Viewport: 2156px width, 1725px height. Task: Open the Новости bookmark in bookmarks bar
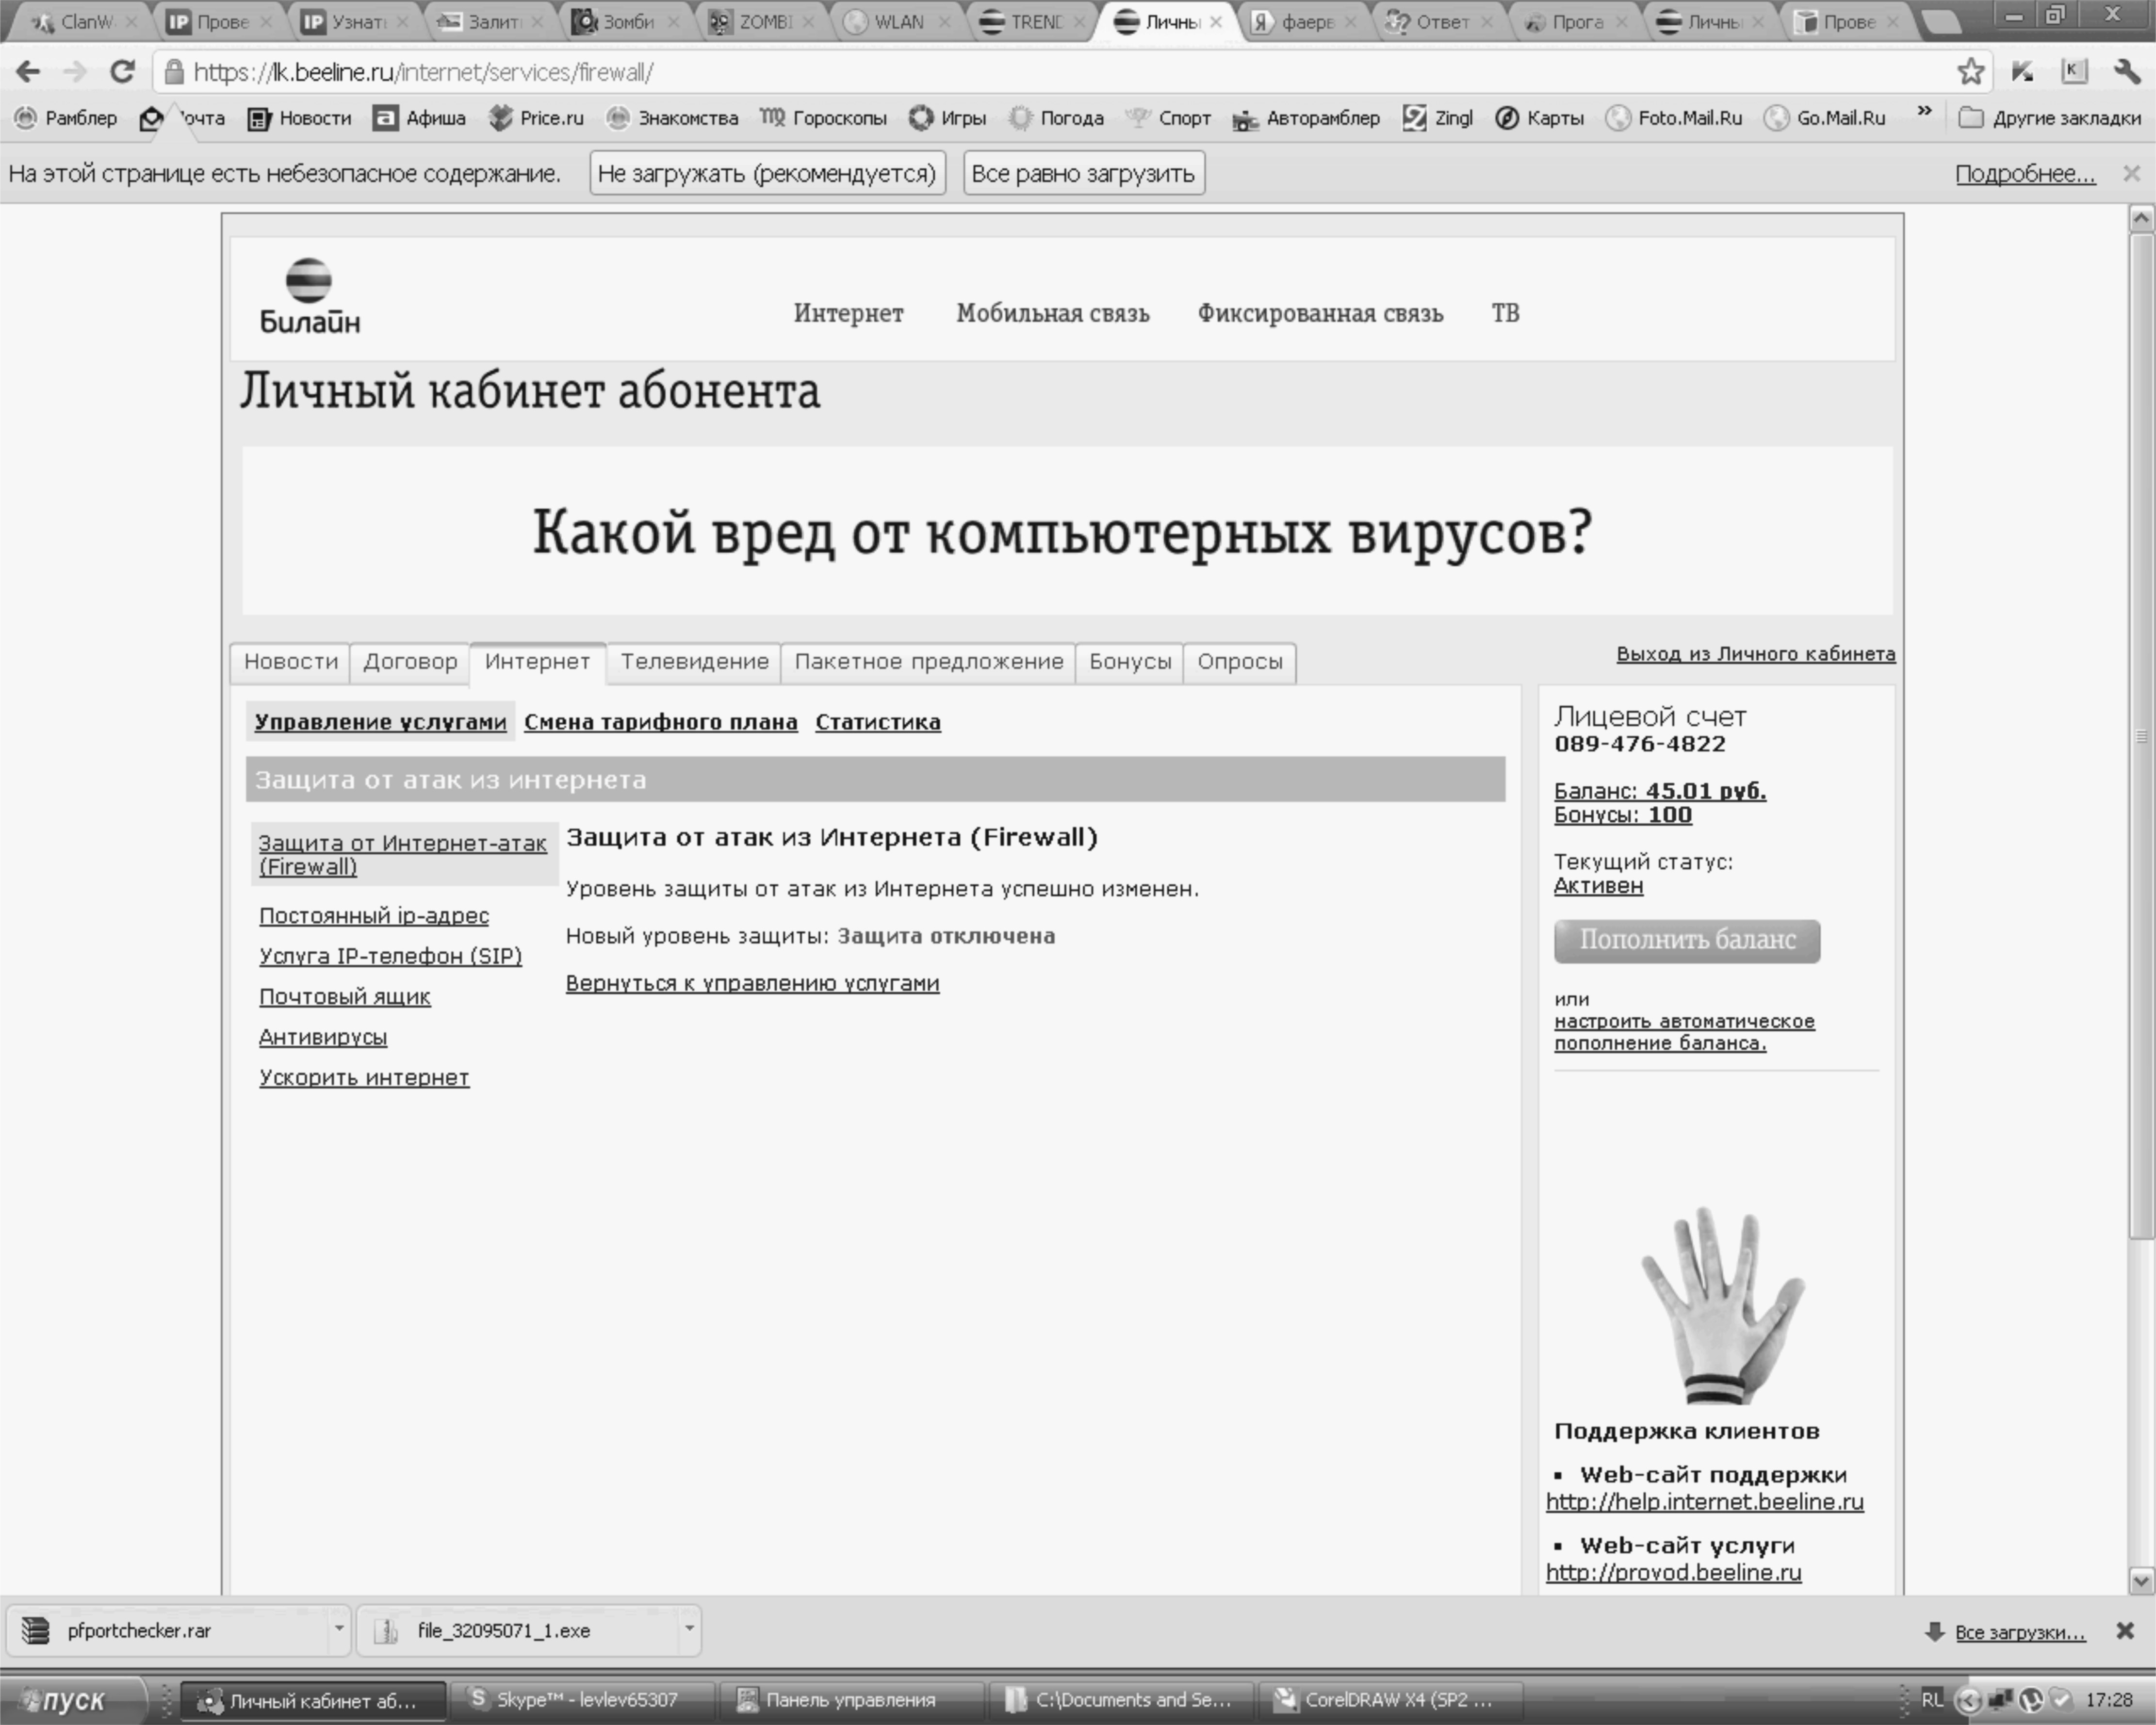[299, 118]
